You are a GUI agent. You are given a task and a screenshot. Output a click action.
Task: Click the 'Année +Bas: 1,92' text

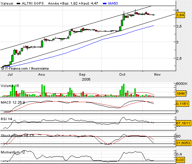point(63,3)
